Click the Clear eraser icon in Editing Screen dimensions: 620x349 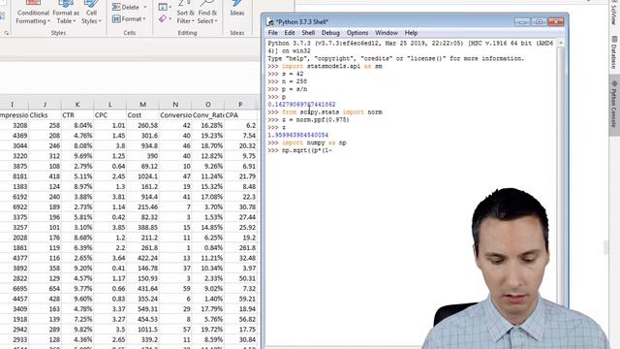click(163, 18)
